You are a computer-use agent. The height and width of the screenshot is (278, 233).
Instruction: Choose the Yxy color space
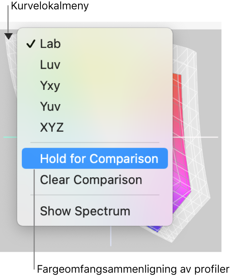tap(95, 86)
